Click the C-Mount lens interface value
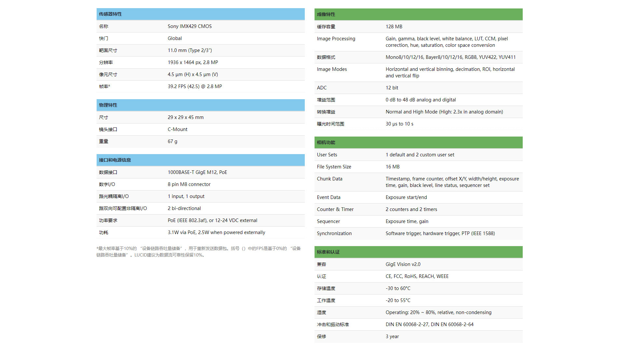Screen dimensions: 619x356 (x=177, y=129)
